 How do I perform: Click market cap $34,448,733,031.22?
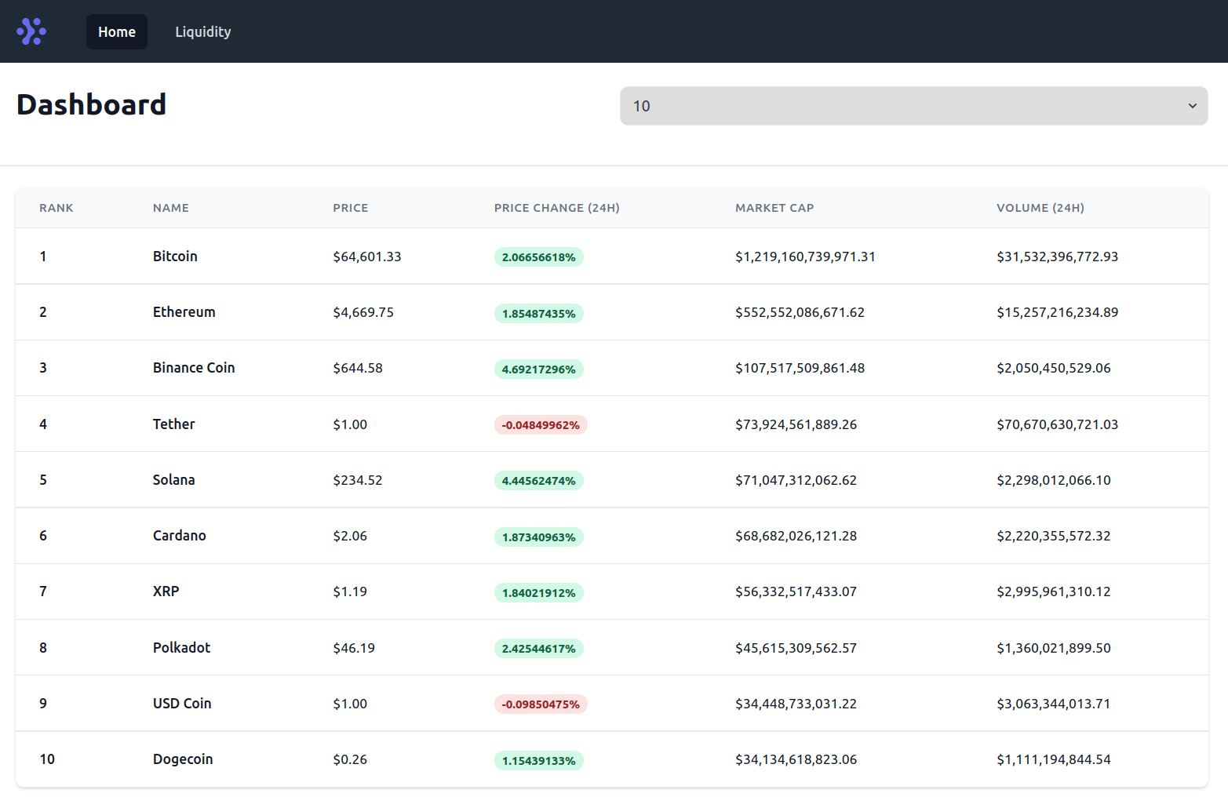click(x=796, y=704)
